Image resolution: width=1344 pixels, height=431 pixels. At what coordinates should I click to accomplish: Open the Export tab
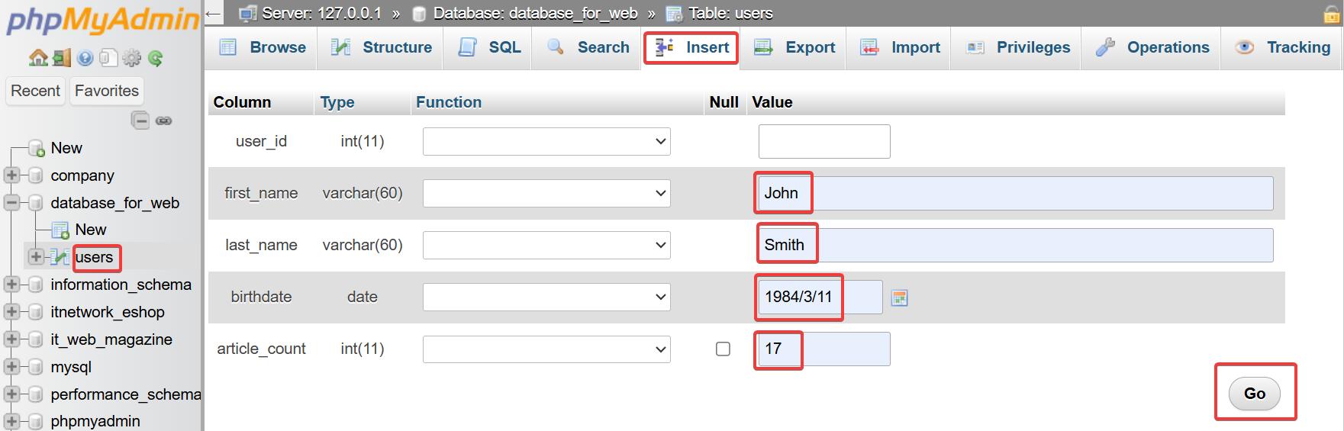(795, 47)
